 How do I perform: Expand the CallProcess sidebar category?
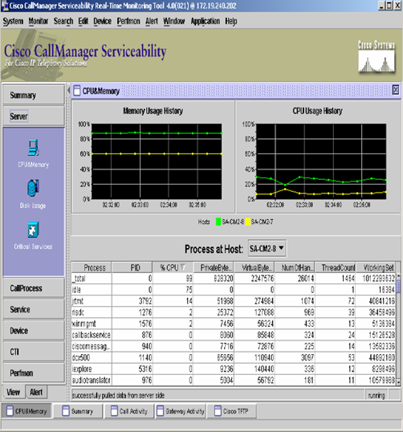(x=34, y=288)
